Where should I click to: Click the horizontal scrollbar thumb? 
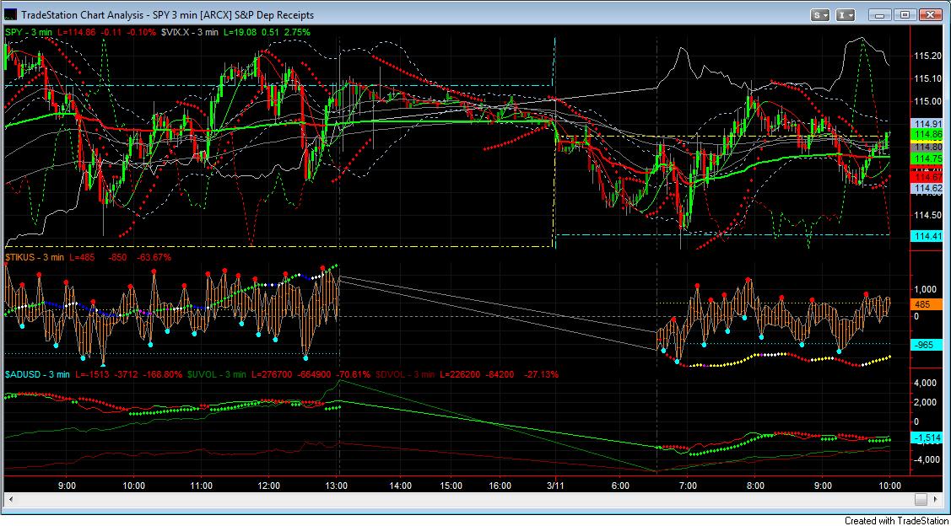tap(921, 499)
